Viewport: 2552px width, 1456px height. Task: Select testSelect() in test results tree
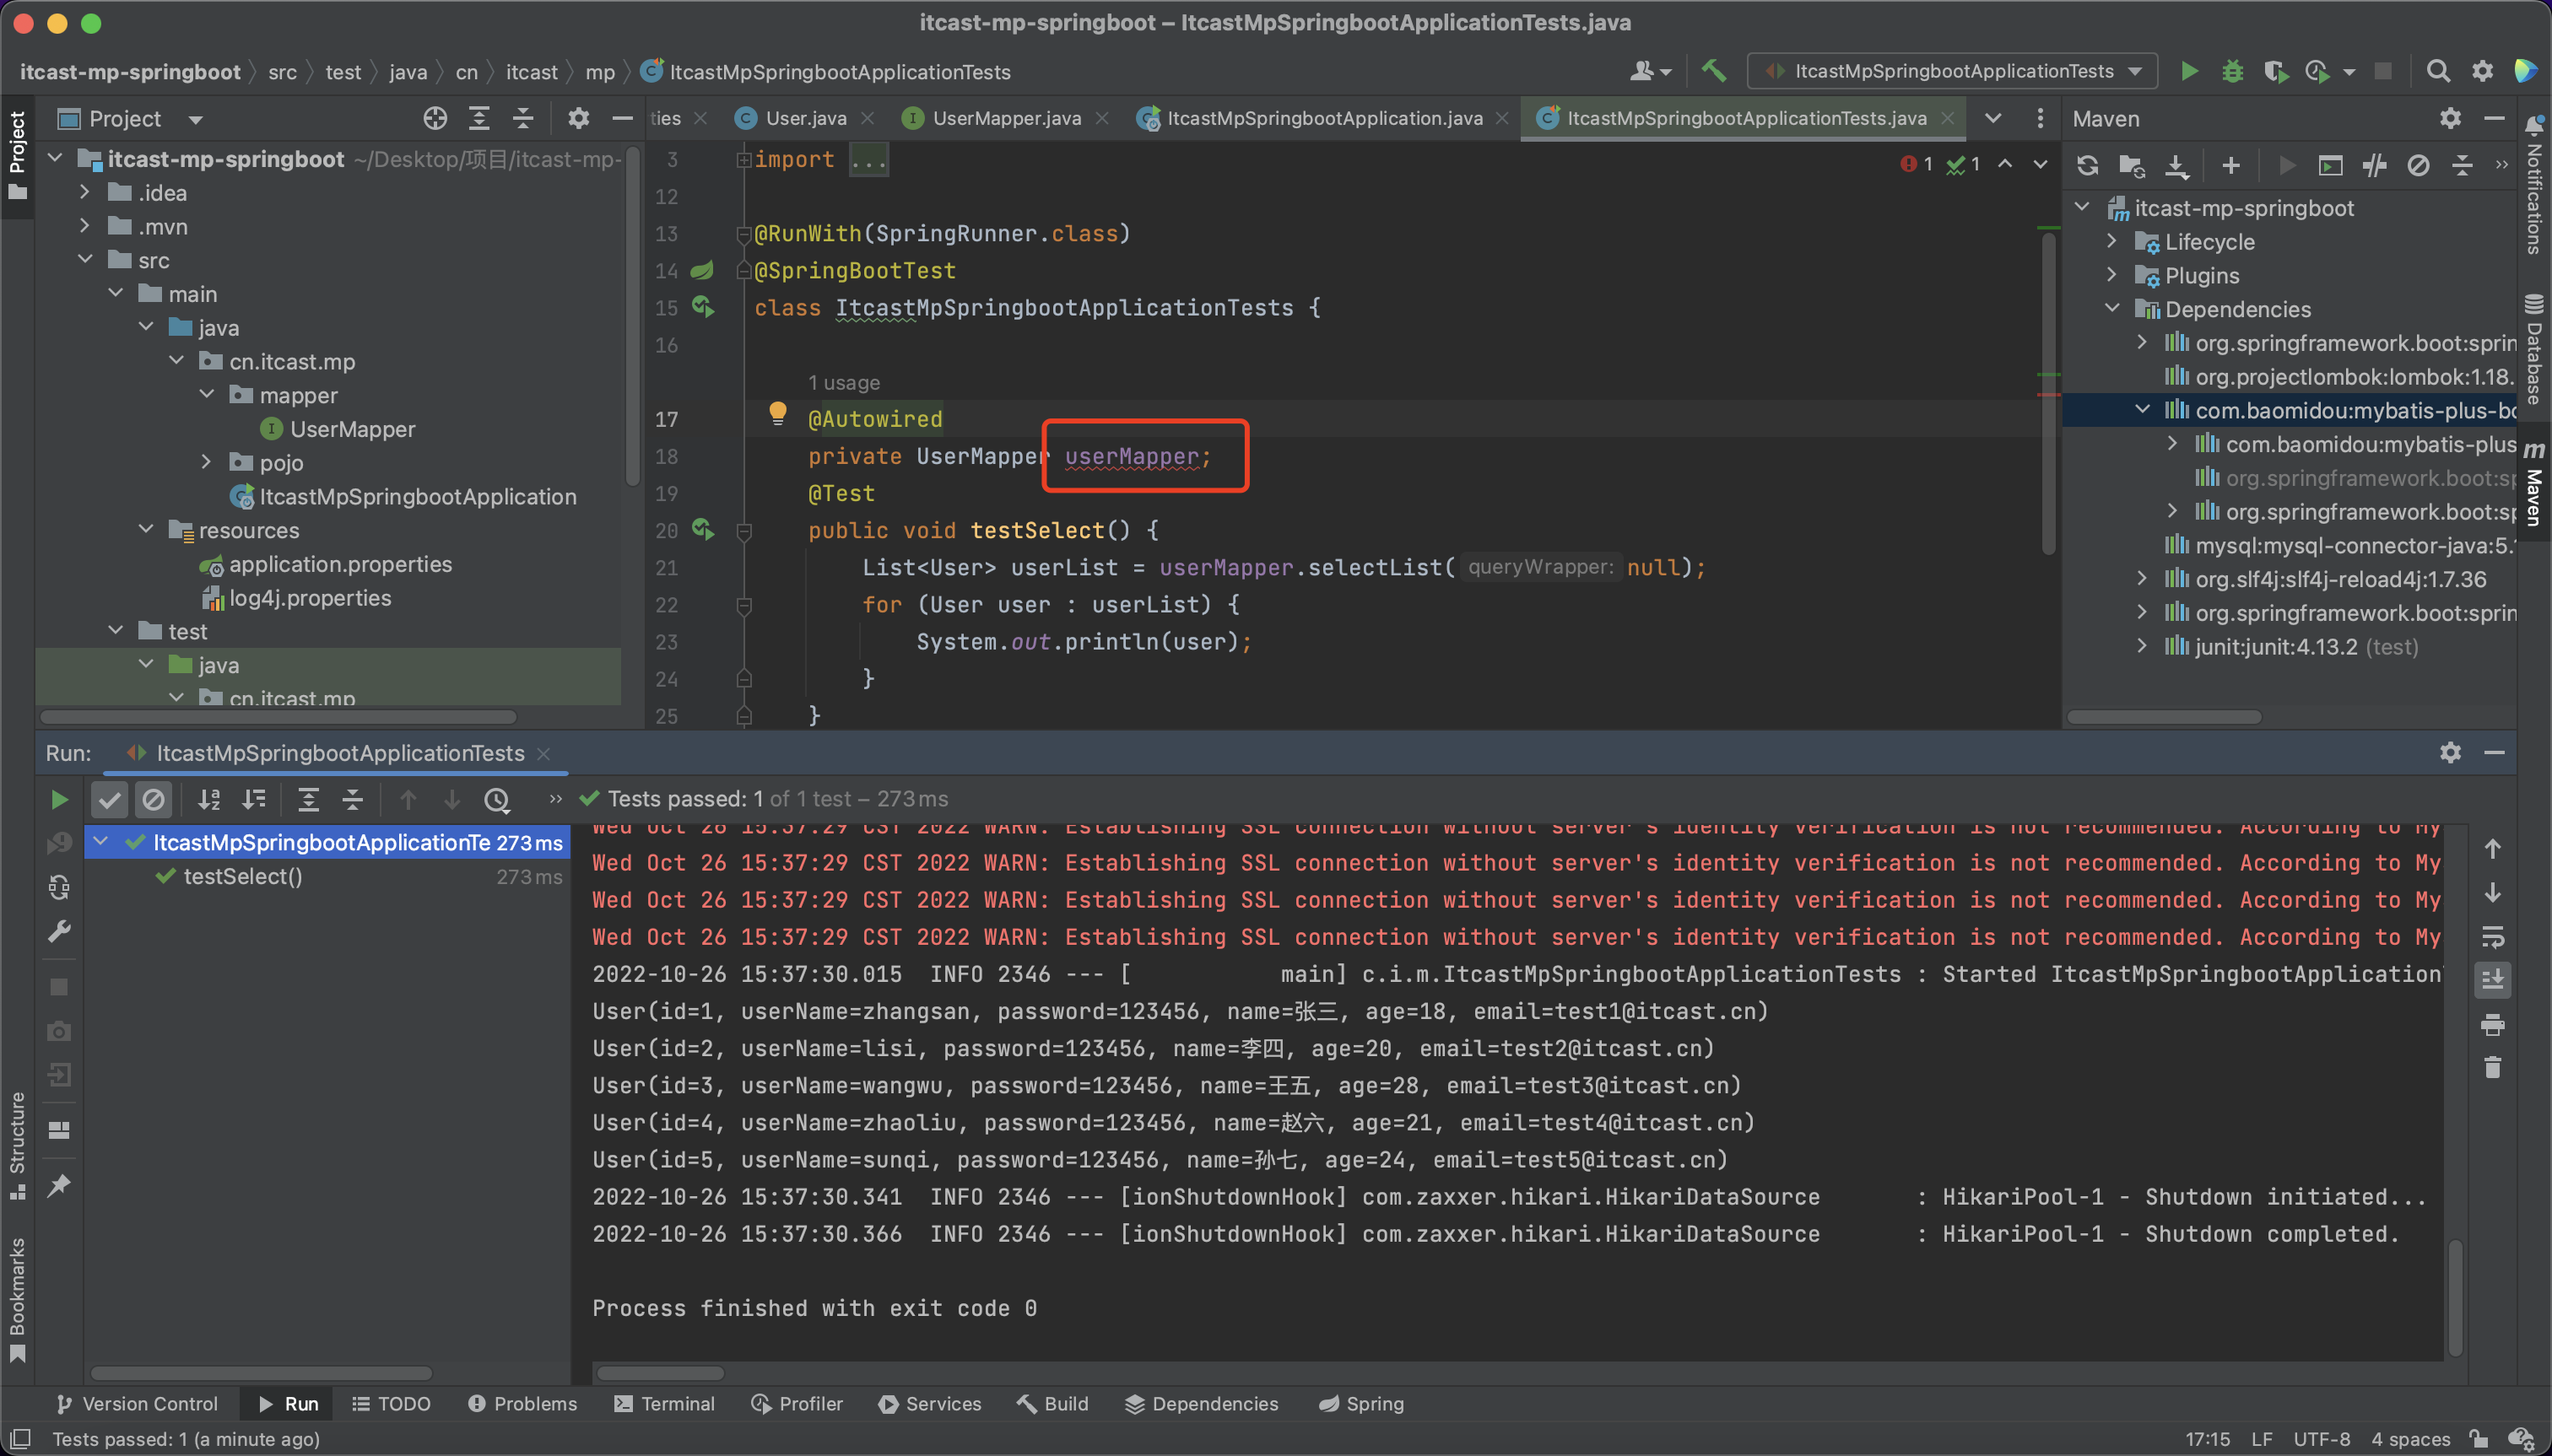[242, 876]
